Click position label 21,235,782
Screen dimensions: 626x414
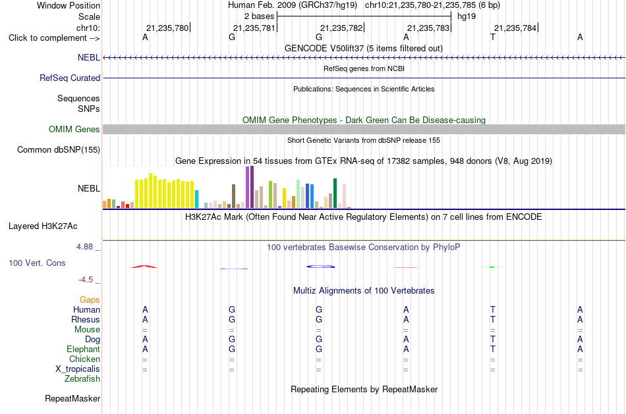(341, 28)
